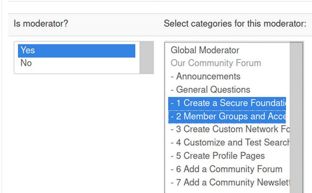Choose 3 Create Custom Network category
Viewport: 312px width, 193px height.
click(x=230, y=129)
